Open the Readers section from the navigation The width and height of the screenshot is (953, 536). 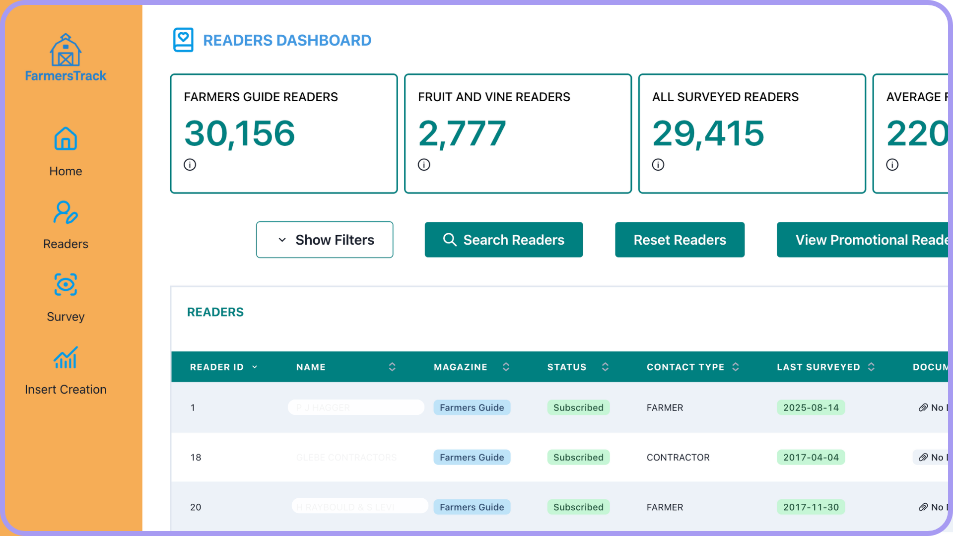(x=65, y=243)
